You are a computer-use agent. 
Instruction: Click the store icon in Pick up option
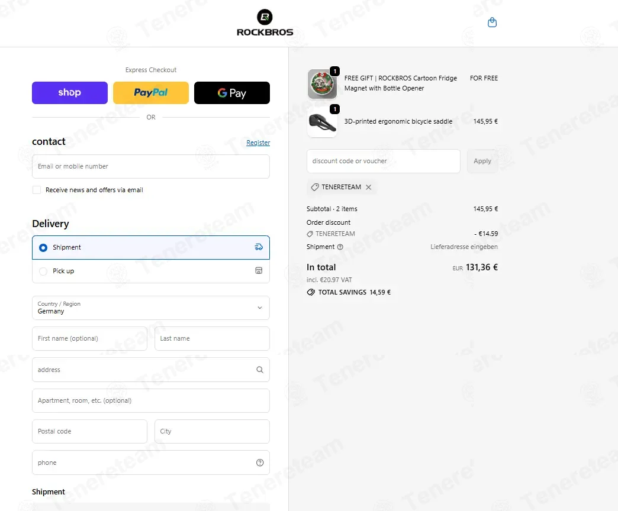(259, 270)
